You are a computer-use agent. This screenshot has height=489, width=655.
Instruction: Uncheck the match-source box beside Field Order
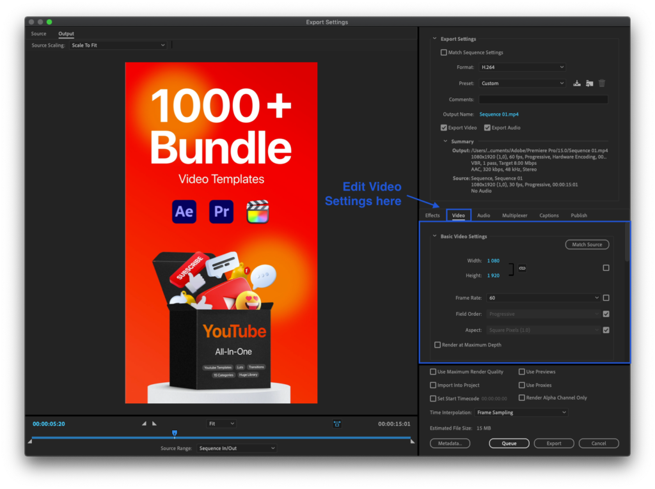(x=606, y=314)
